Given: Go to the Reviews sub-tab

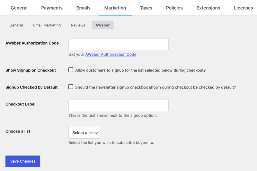Looking at the screenshot, I should 78,25.
